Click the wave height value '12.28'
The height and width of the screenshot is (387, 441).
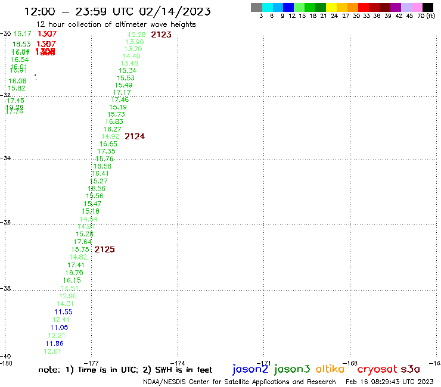(x=137, y=35)
